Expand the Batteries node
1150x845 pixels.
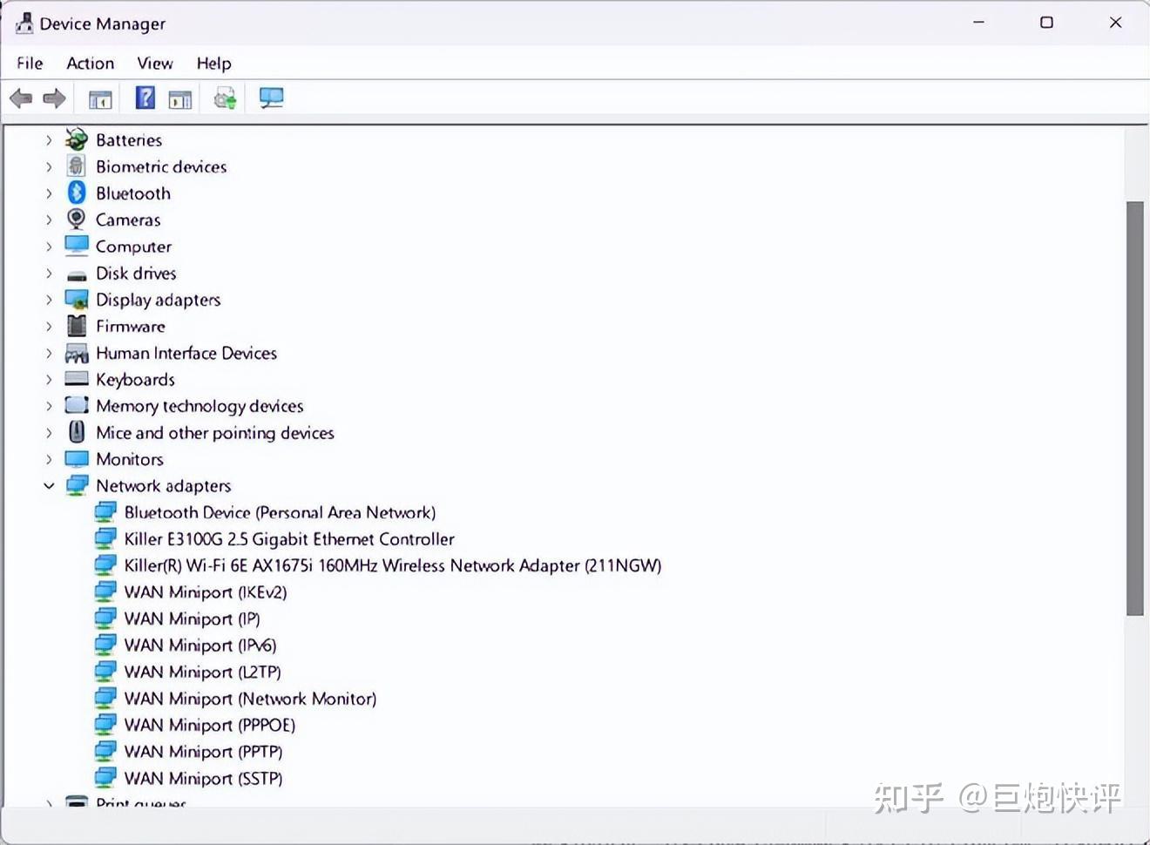[49, 139]
